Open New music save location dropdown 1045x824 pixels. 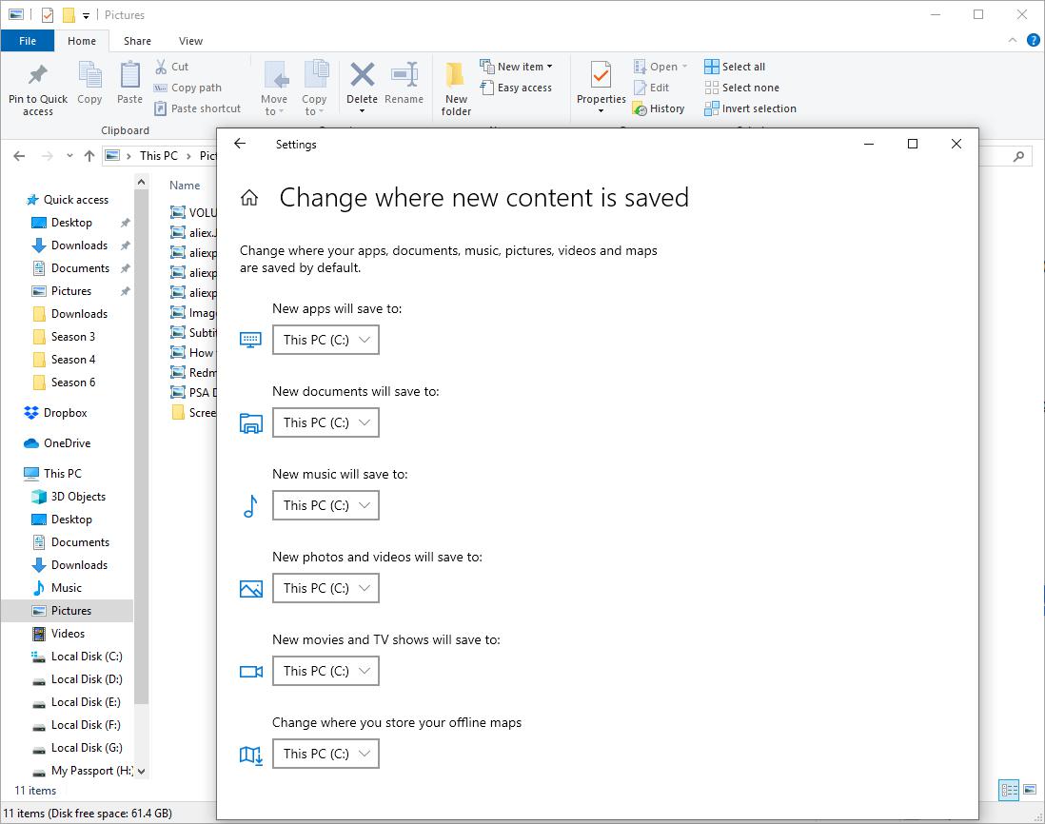325,505
